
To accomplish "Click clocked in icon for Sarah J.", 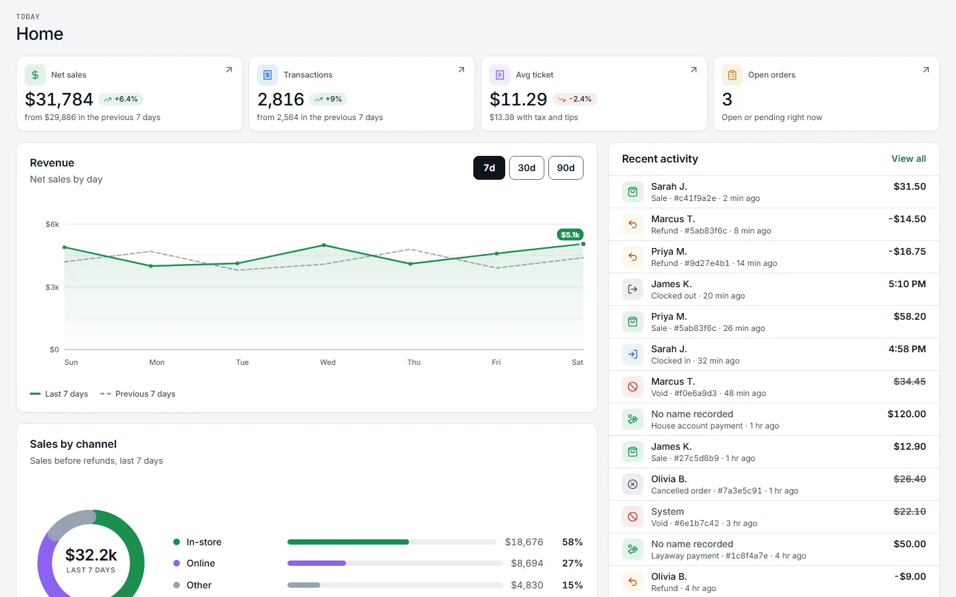I will click(x=633, y=354).
